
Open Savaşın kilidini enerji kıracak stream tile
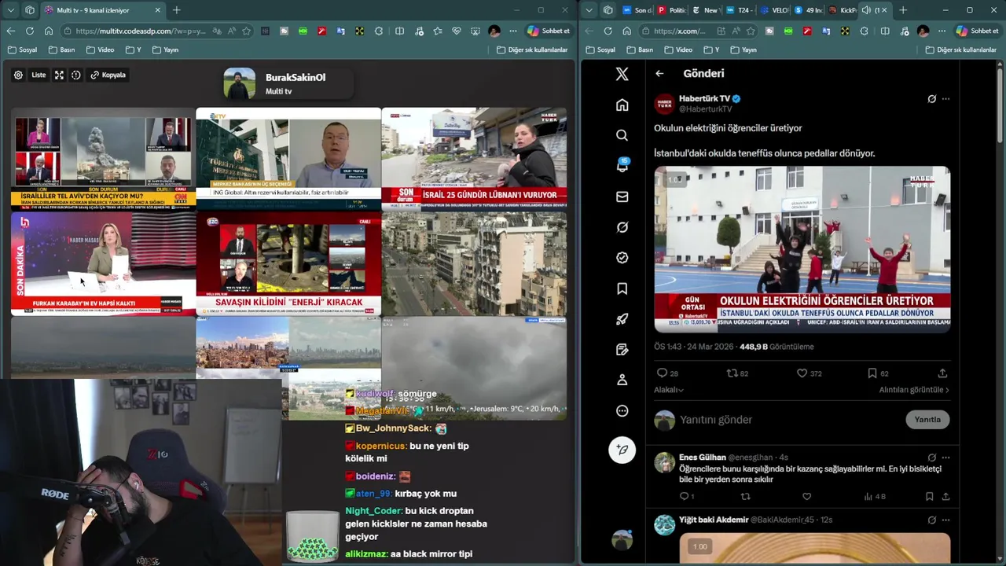click(288, 263)
